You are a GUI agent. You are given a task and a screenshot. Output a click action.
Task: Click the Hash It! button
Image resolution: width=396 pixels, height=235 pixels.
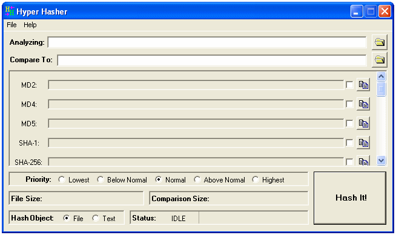point(350,198)
